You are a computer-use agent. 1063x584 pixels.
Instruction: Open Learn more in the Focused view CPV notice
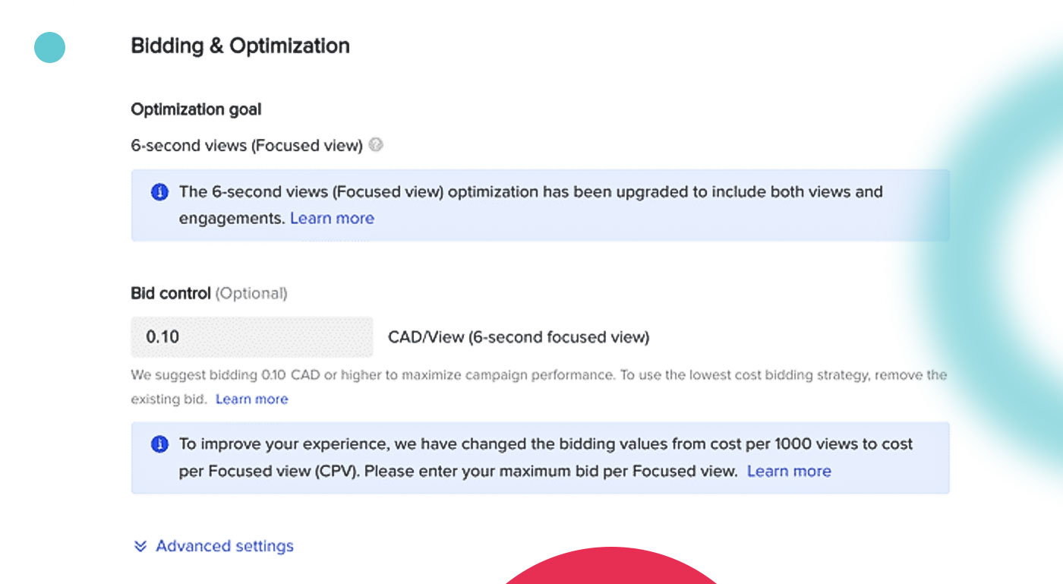tap(789, 471)
